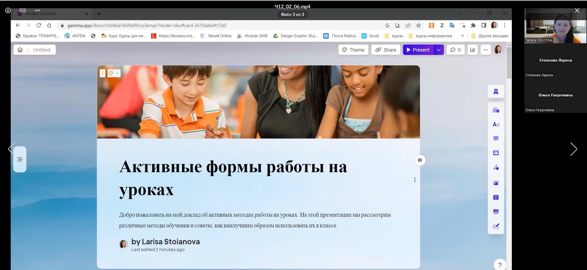Bookmark this page with the star icon
This screenshot has width=587, height=270.
click(x=418, y=25)
